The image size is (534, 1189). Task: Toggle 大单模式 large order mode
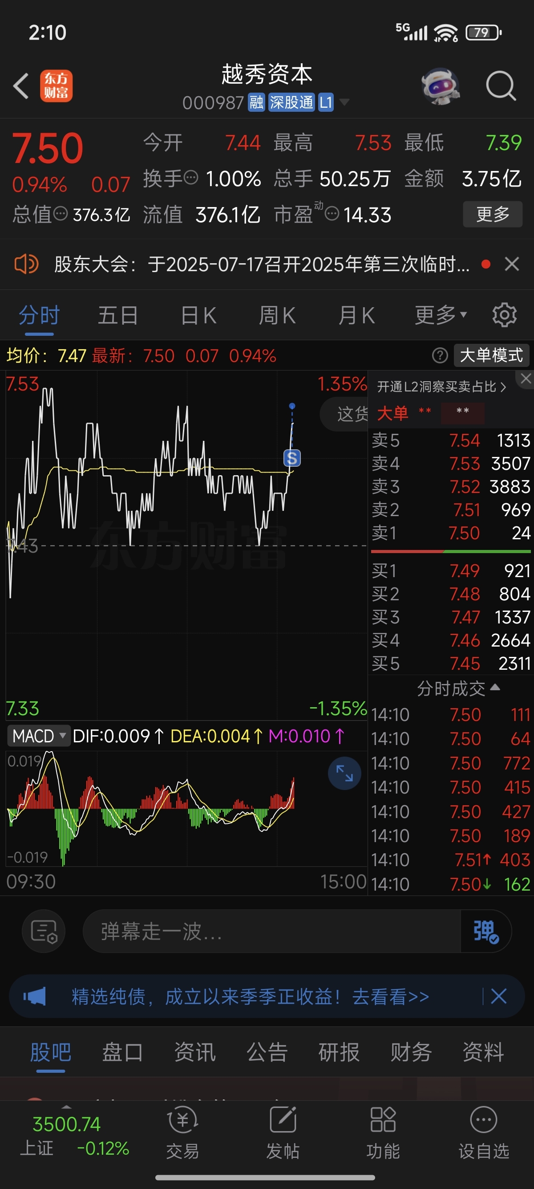tap(492, 355)
